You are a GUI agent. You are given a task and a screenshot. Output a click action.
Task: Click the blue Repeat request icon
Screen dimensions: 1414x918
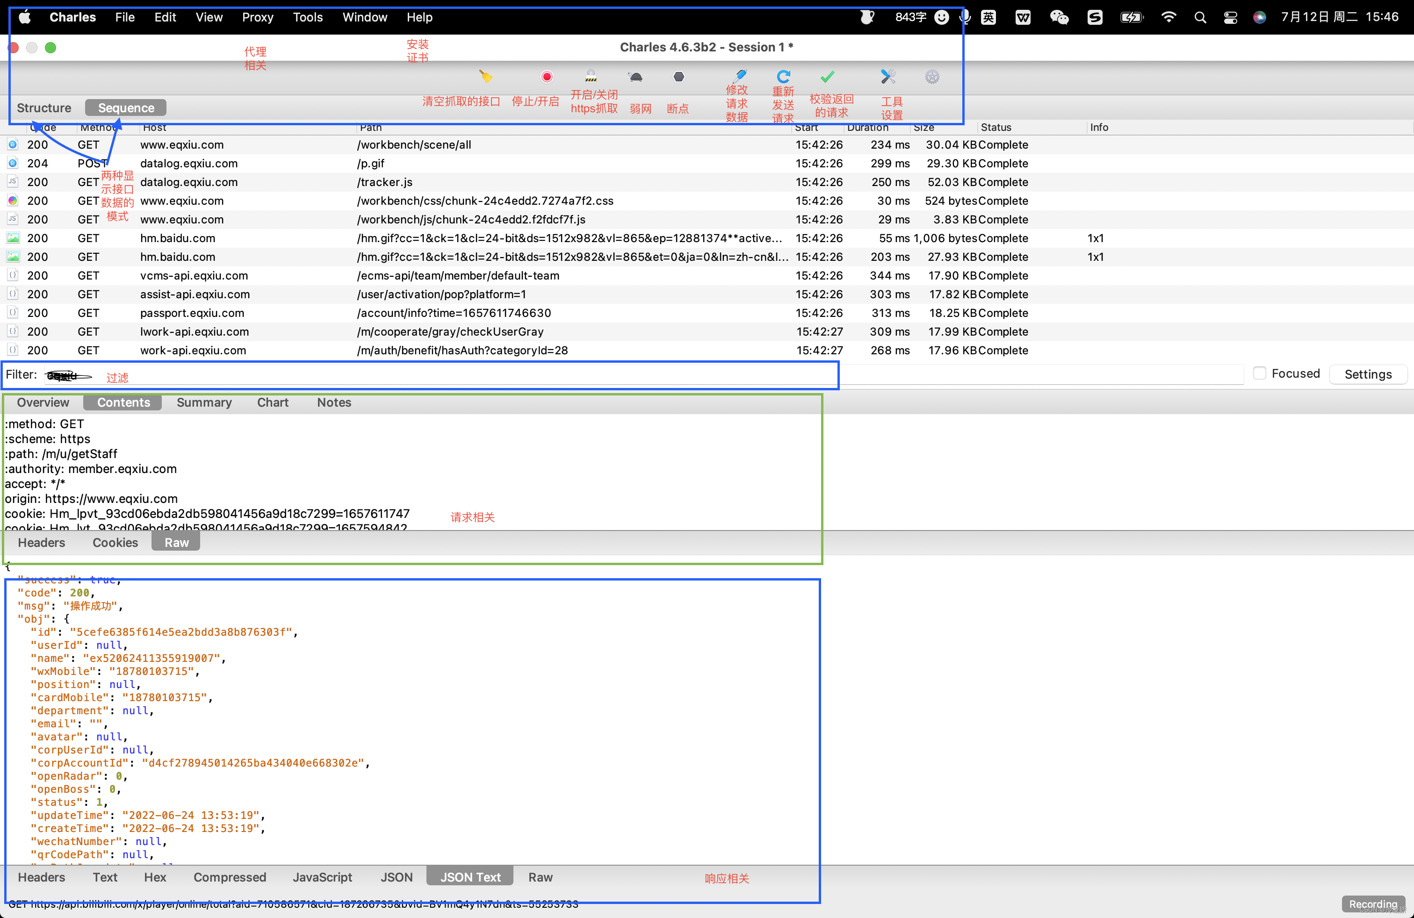pos(784,77)
